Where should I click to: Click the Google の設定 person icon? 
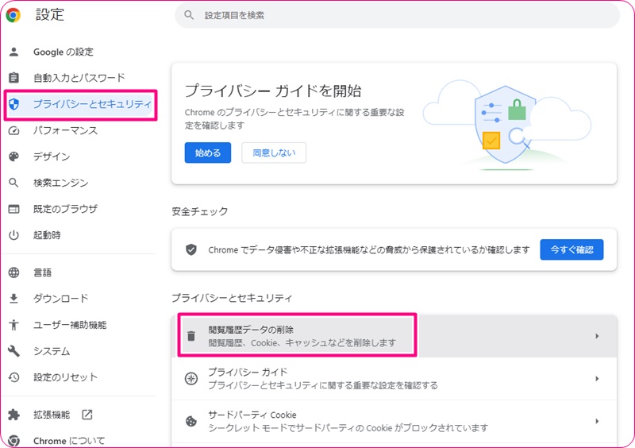[13, 52]
